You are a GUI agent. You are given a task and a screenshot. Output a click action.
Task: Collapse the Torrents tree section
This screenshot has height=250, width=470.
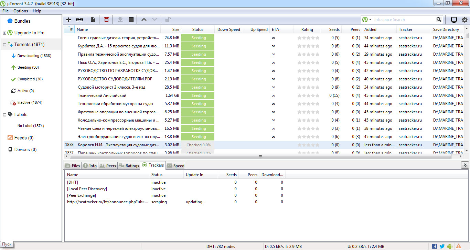click(4, 45)
